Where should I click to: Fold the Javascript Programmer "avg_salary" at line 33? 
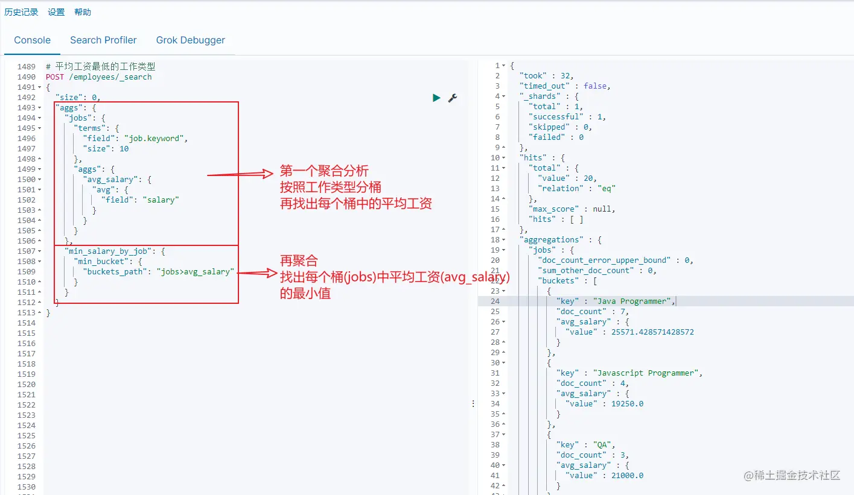(504, 394)
